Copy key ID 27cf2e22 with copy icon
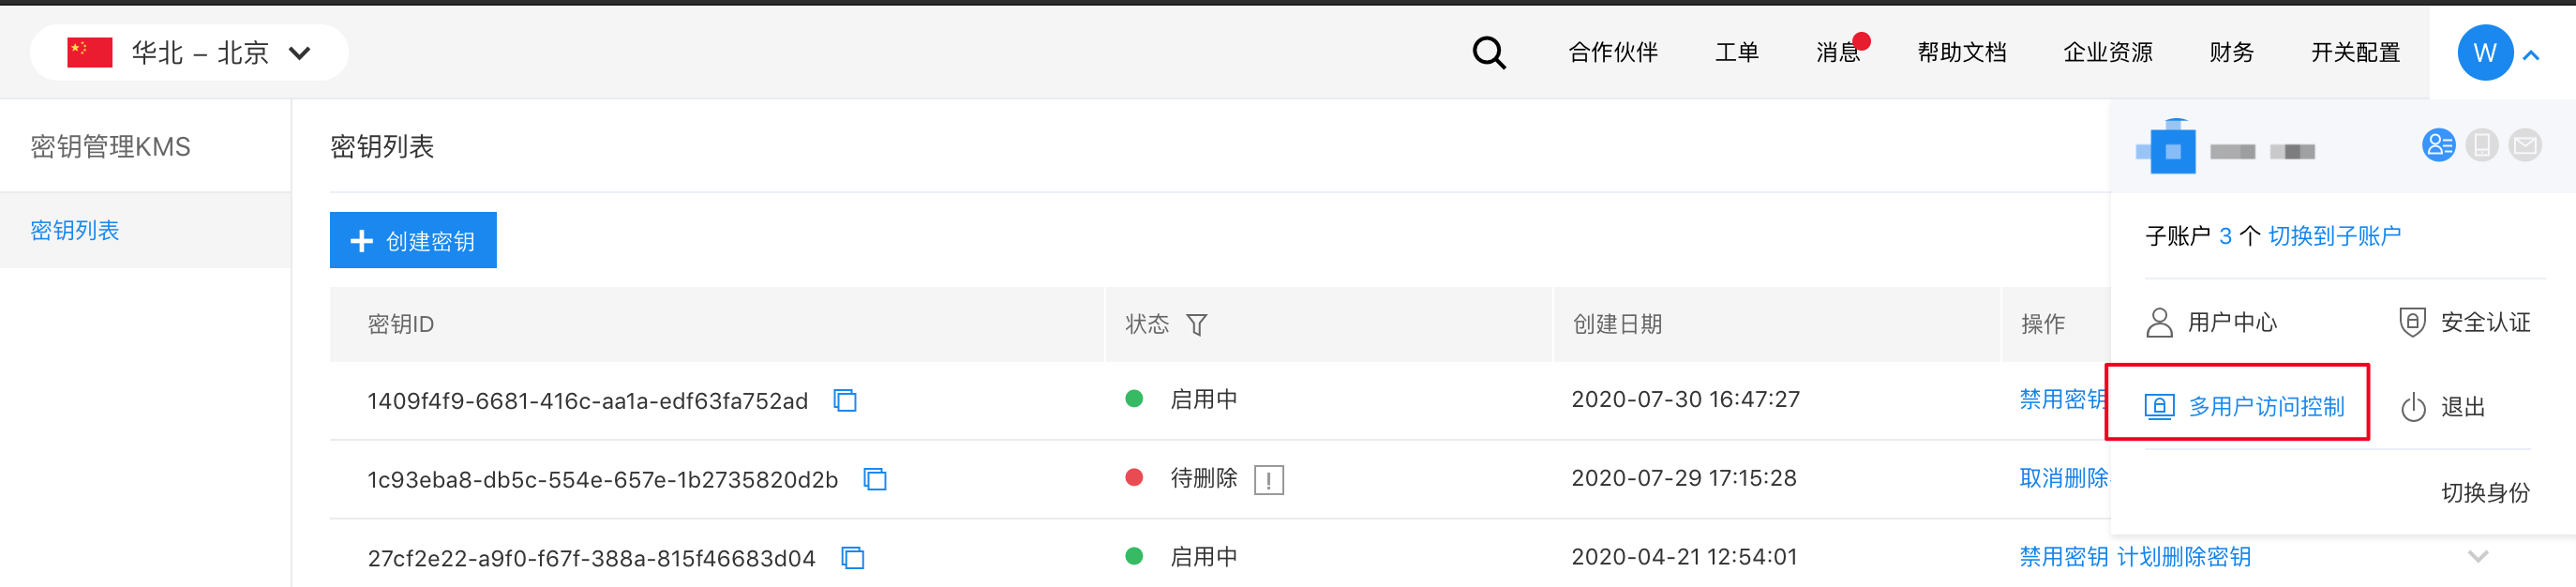Viewport: 2576px width, 587px height. coord(852,557)
